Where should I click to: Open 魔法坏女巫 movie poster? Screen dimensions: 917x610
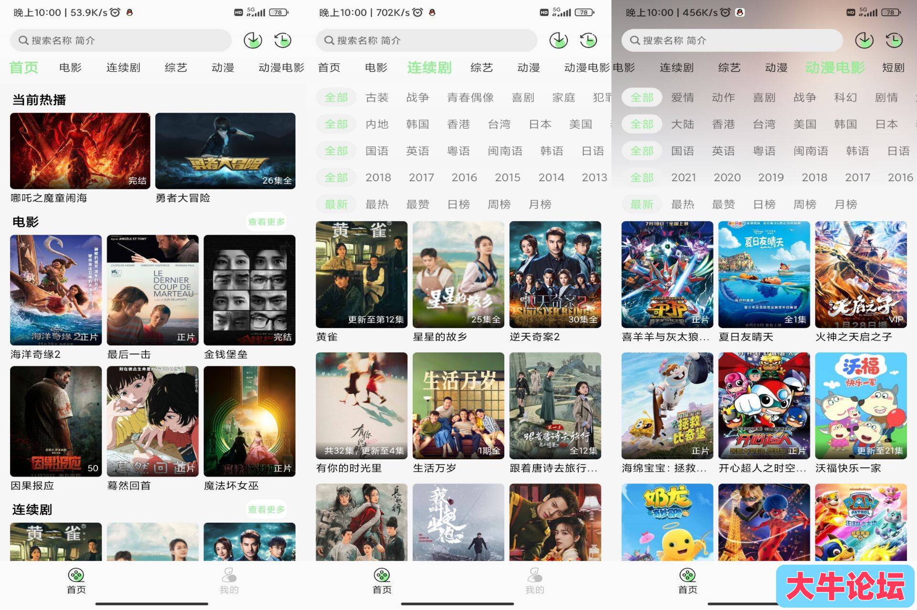[249, 421]
